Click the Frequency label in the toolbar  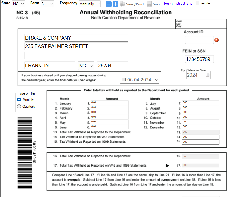point(68,3)
